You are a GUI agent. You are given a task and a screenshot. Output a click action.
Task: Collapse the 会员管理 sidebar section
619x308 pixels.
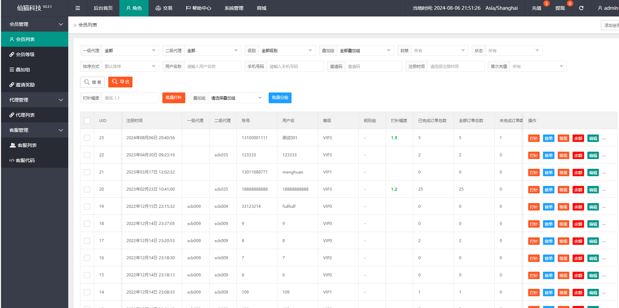tap(35, 24)
